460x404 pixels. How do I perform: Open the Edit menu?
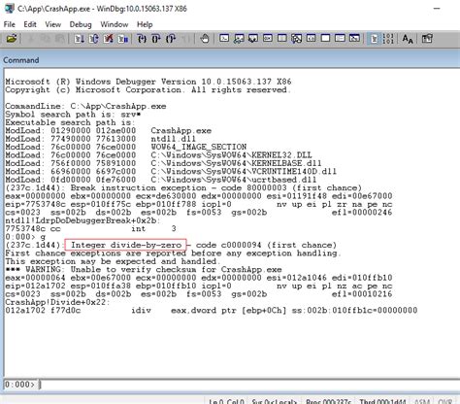click(30, 24)
